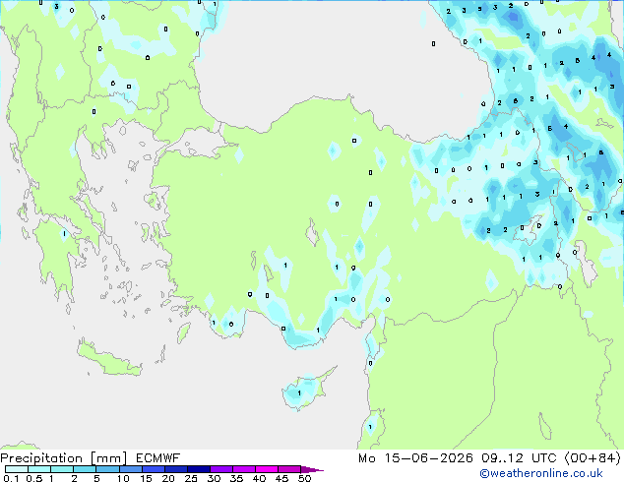Pick the 15–20 mm legend swatch
Screen dimensions: 624x482
click(153, 469)
